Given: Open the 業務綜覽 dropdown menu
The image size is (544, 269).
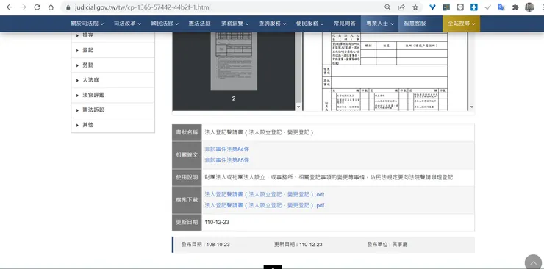Looking at the screenshot, I should click(235, 24).
